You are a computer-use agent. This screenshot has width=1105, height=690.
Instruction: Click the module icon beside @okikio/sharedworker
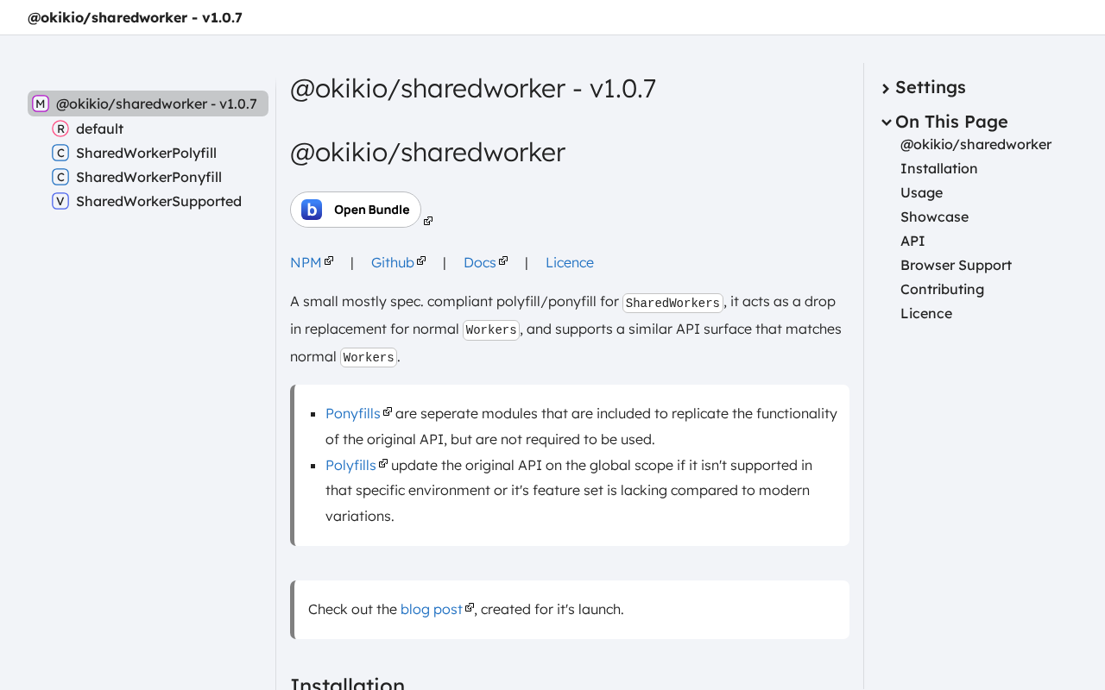pos(41,103)
